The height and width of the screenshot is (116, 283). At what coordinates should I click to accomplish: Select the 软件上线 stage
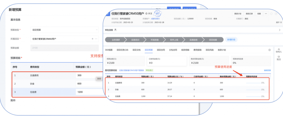pyautogui.click(x=174, y=40)
